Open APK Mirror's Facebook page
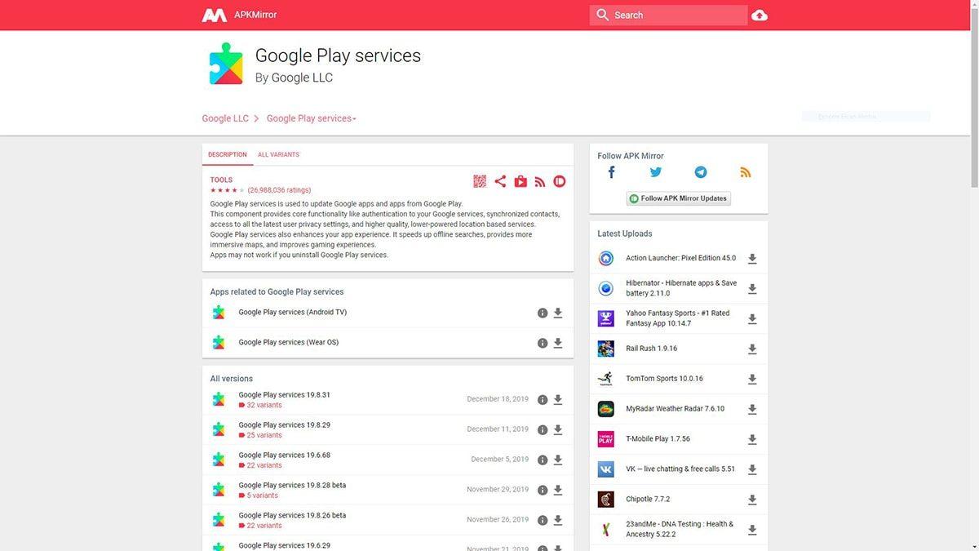 (x=611, y=171)
